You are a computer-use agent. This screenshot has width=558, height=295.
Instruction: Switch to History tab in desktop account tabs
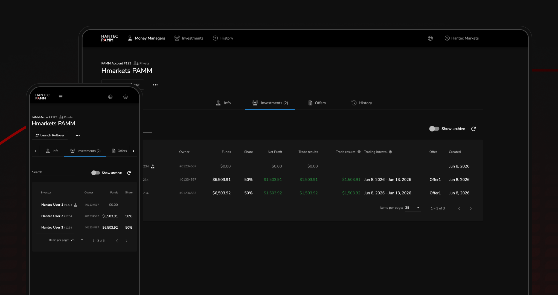[x=362, y=103]
